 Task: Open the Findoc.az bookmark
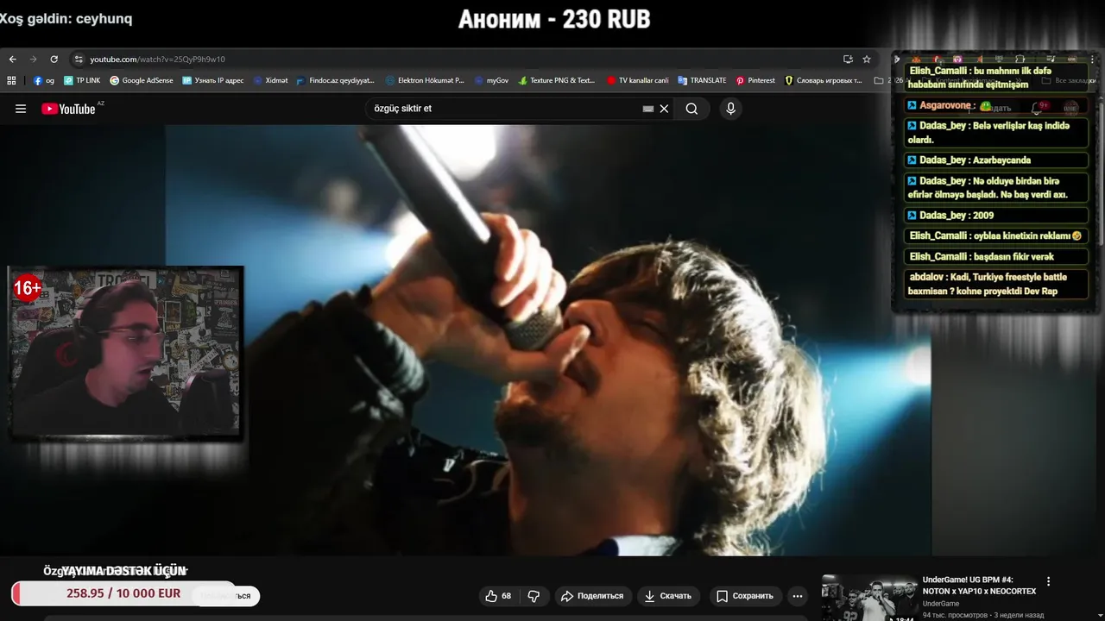335,80
